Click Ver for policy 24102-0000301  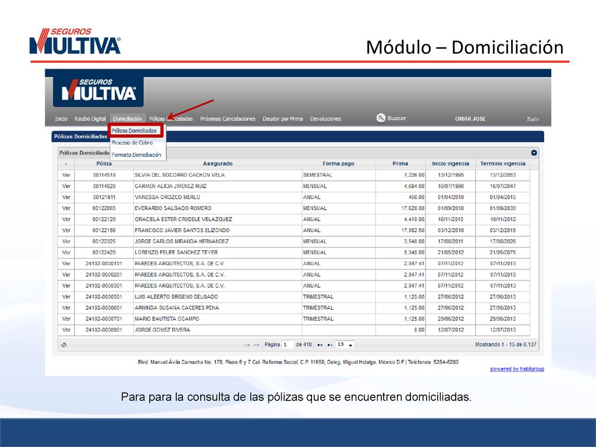pyautogui.click(x=66, y=285)
